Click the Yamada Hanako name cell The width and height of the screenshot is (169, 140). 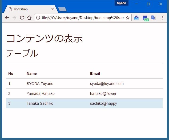point(41,94)
